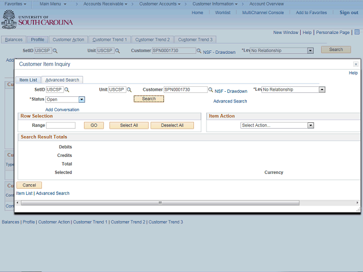Open the MultiChannel Console link
The image size is (363, 272).
pyautogui.click(x=263, y=12)
